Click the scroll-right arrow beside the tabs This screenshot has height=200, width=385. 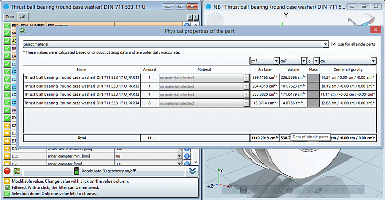[196, 17]
